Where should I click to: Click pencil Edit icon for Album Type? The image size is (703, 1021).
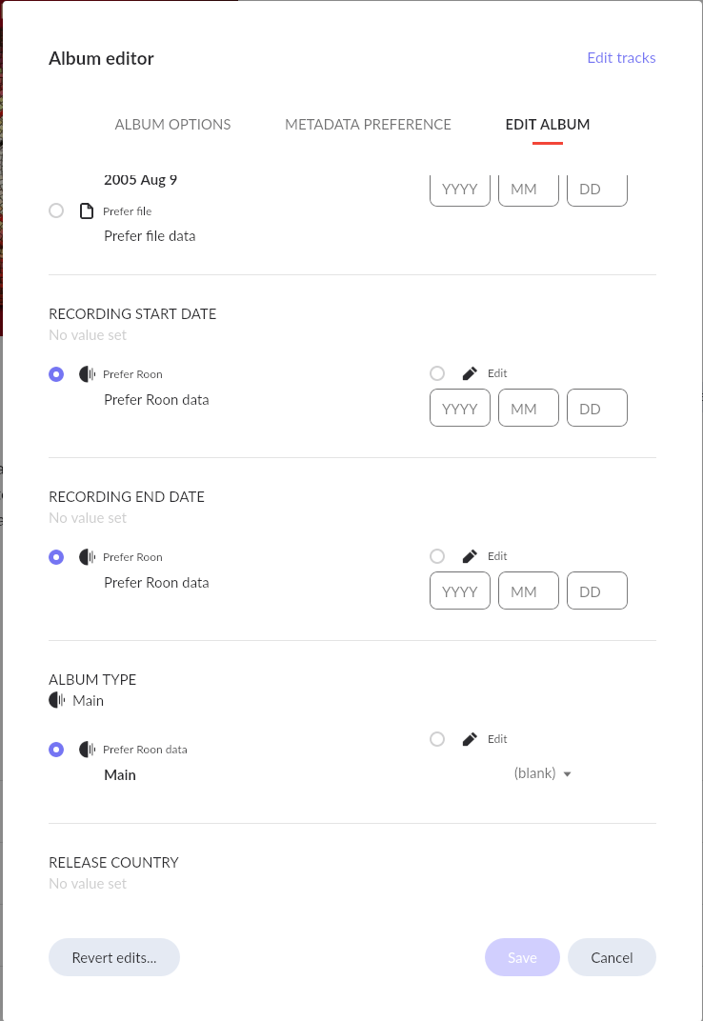(469, 739)
